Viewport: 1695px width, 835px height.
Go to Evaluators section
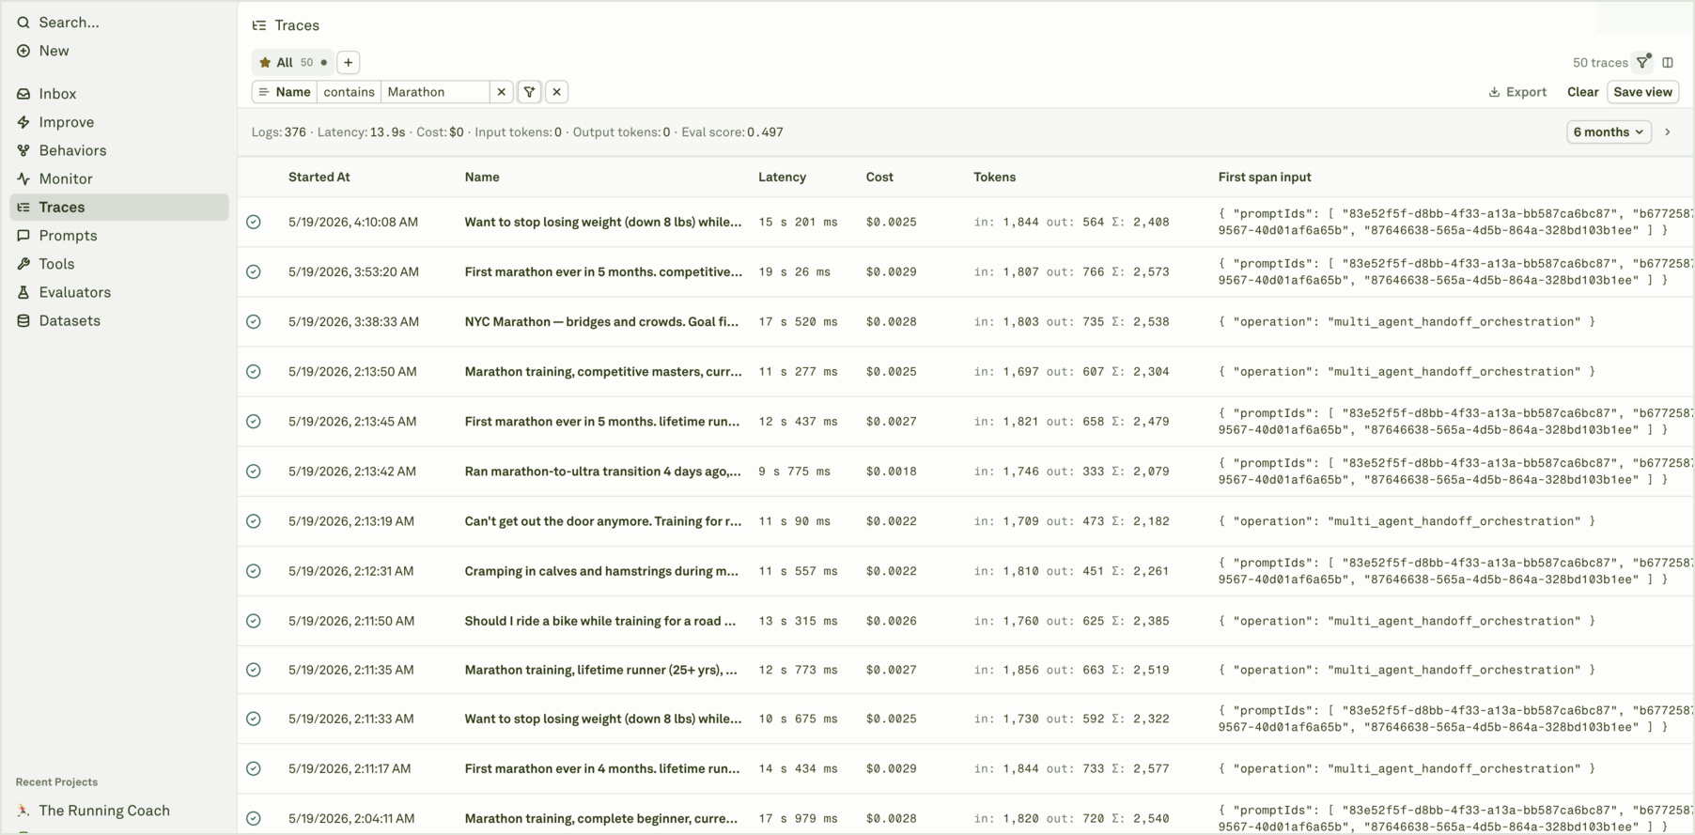point(119,292)
